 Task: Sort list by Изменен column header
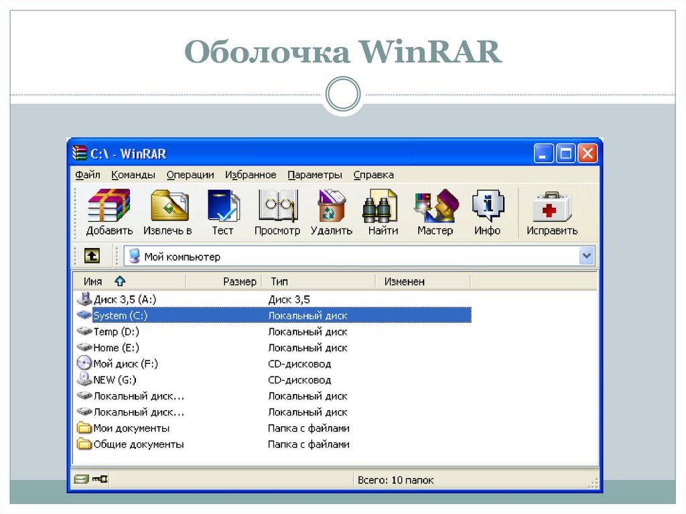pos(423,281)
